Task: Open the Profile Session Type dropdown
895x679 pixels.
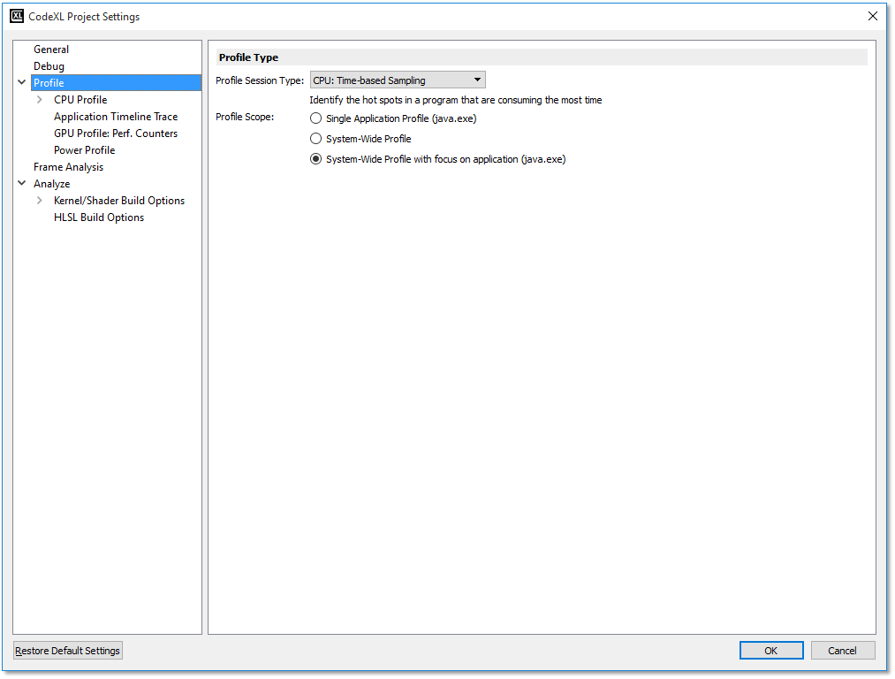Action: click(398, 80)
